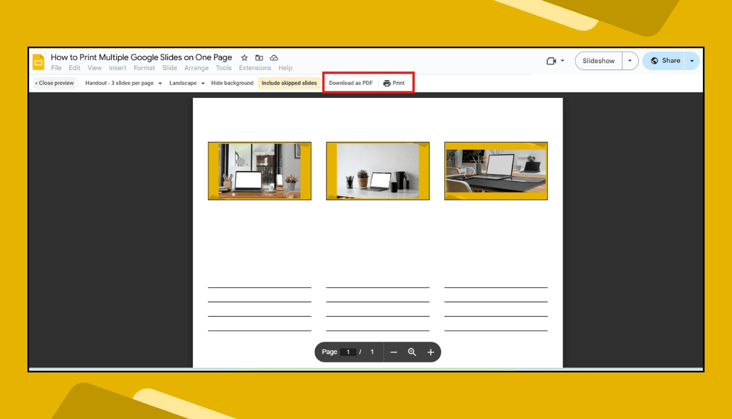Star this presentation
The image size is (732, 419).
click(x=244, y=57)
